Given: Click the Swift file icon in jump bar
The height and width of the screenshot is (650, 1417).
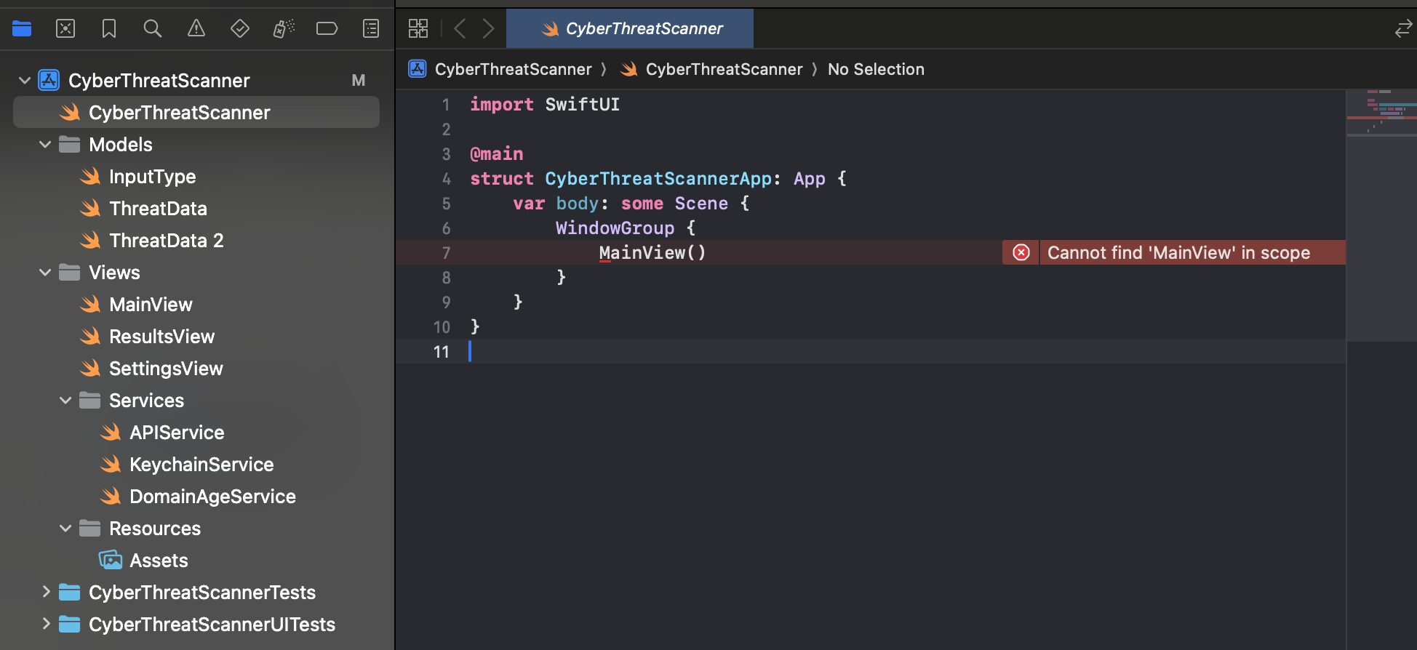Looking at the screenshot, I should [x=629, y=69].
